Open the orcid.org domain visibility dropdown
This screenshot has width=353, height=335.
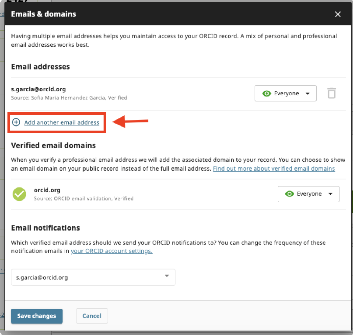pos(308,194)
